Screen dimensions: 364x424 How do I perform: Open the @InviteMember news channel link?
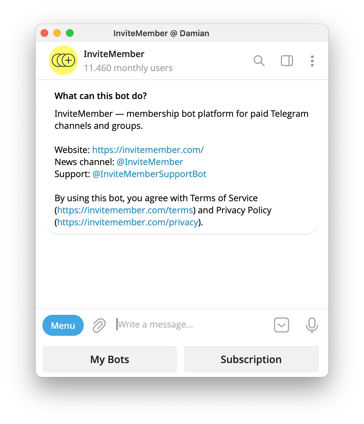pyautogui.click(x=150, y=162)
